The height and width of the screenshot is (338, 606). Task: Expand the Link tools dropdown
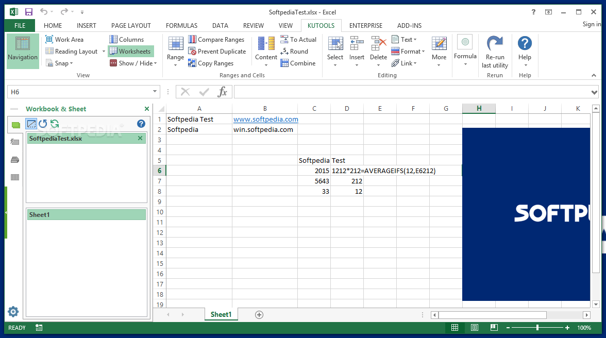click(404, 63)
